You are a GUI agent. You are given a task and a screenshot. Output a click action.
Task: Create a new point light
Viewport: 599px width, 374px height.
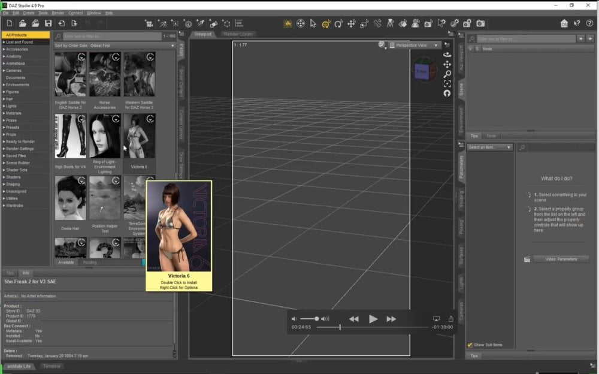coord(175,24)
